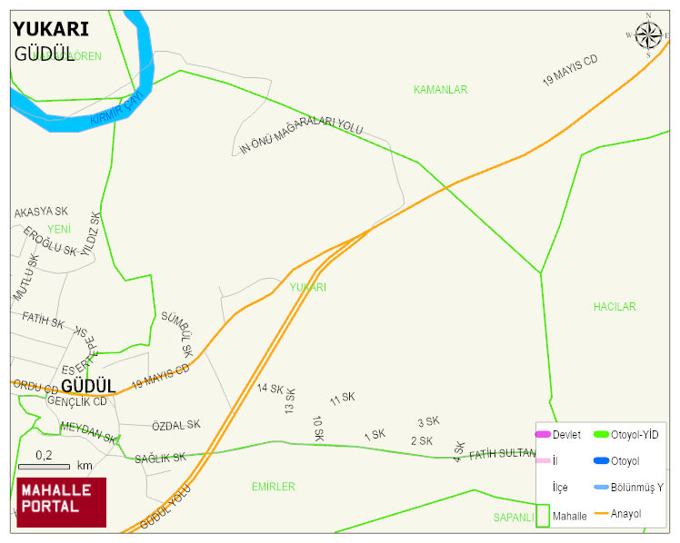Click the Mahalle Portal logo
Screen dimensions: 680x543
(62, 502)
